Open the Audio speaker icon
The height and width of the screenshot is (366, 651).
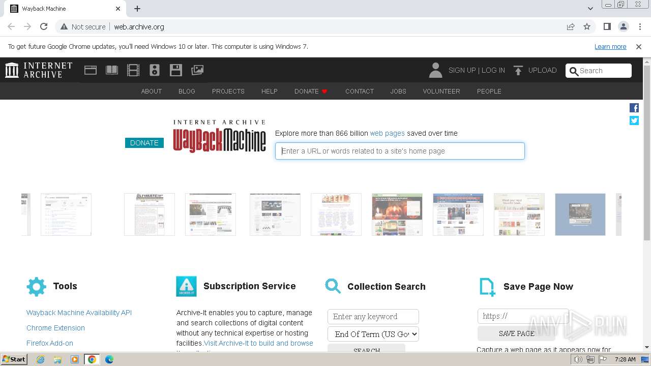point(155,70)
